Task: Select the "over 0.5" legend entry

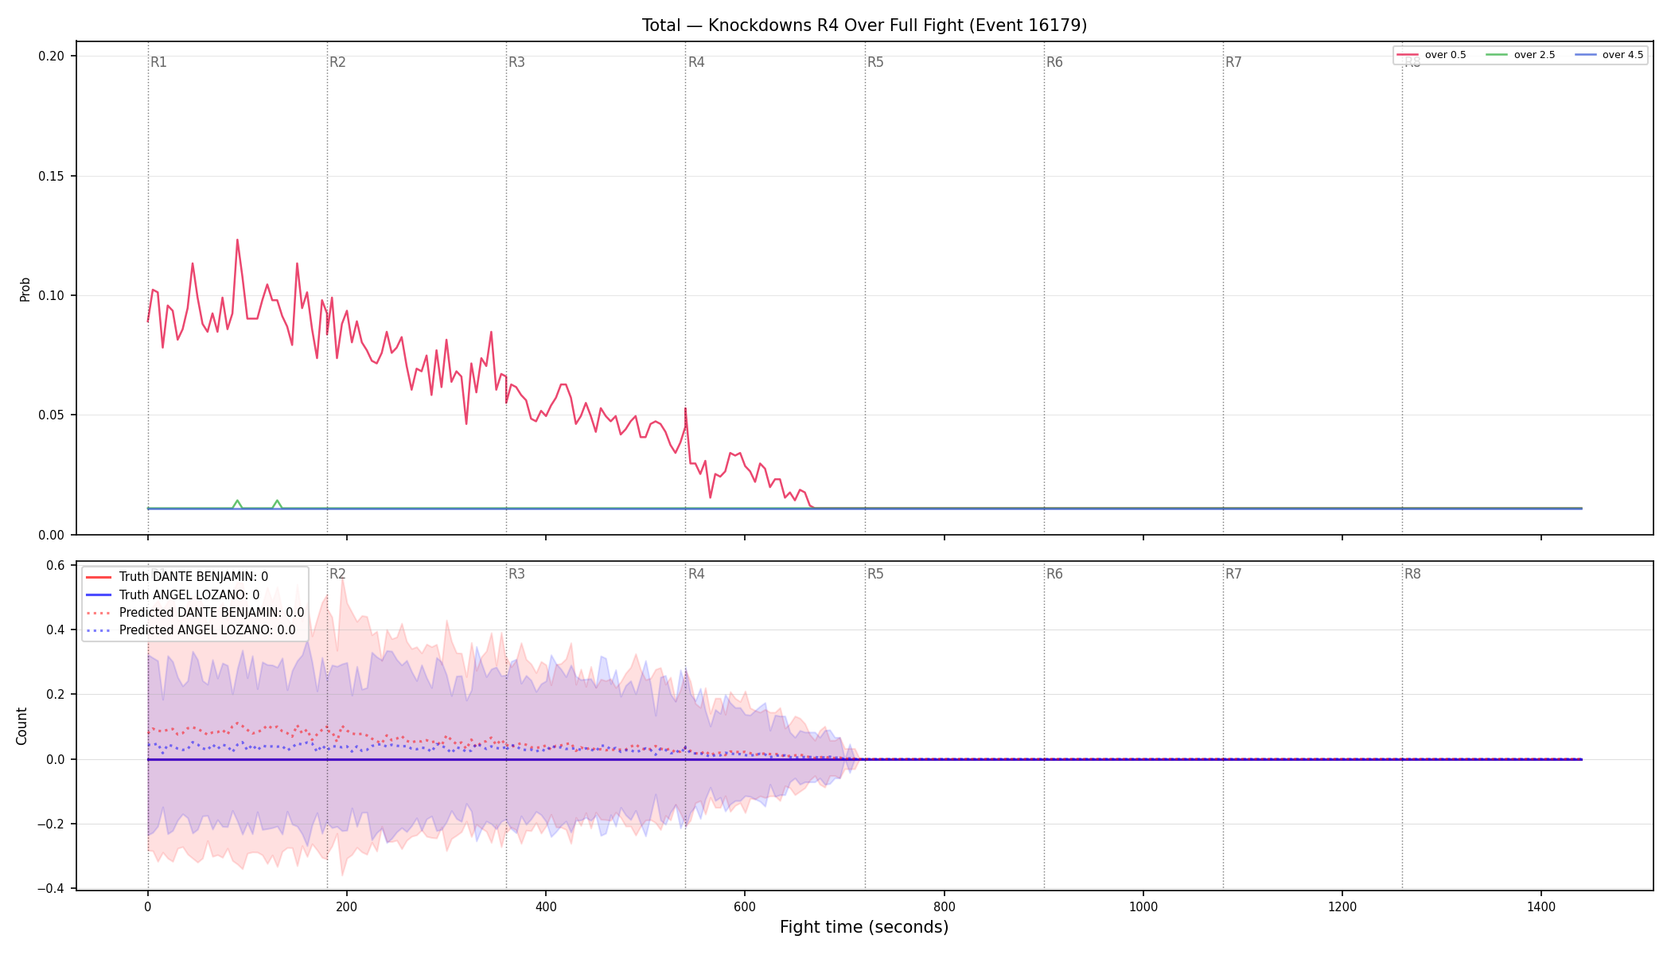Action: [1431, 55]
